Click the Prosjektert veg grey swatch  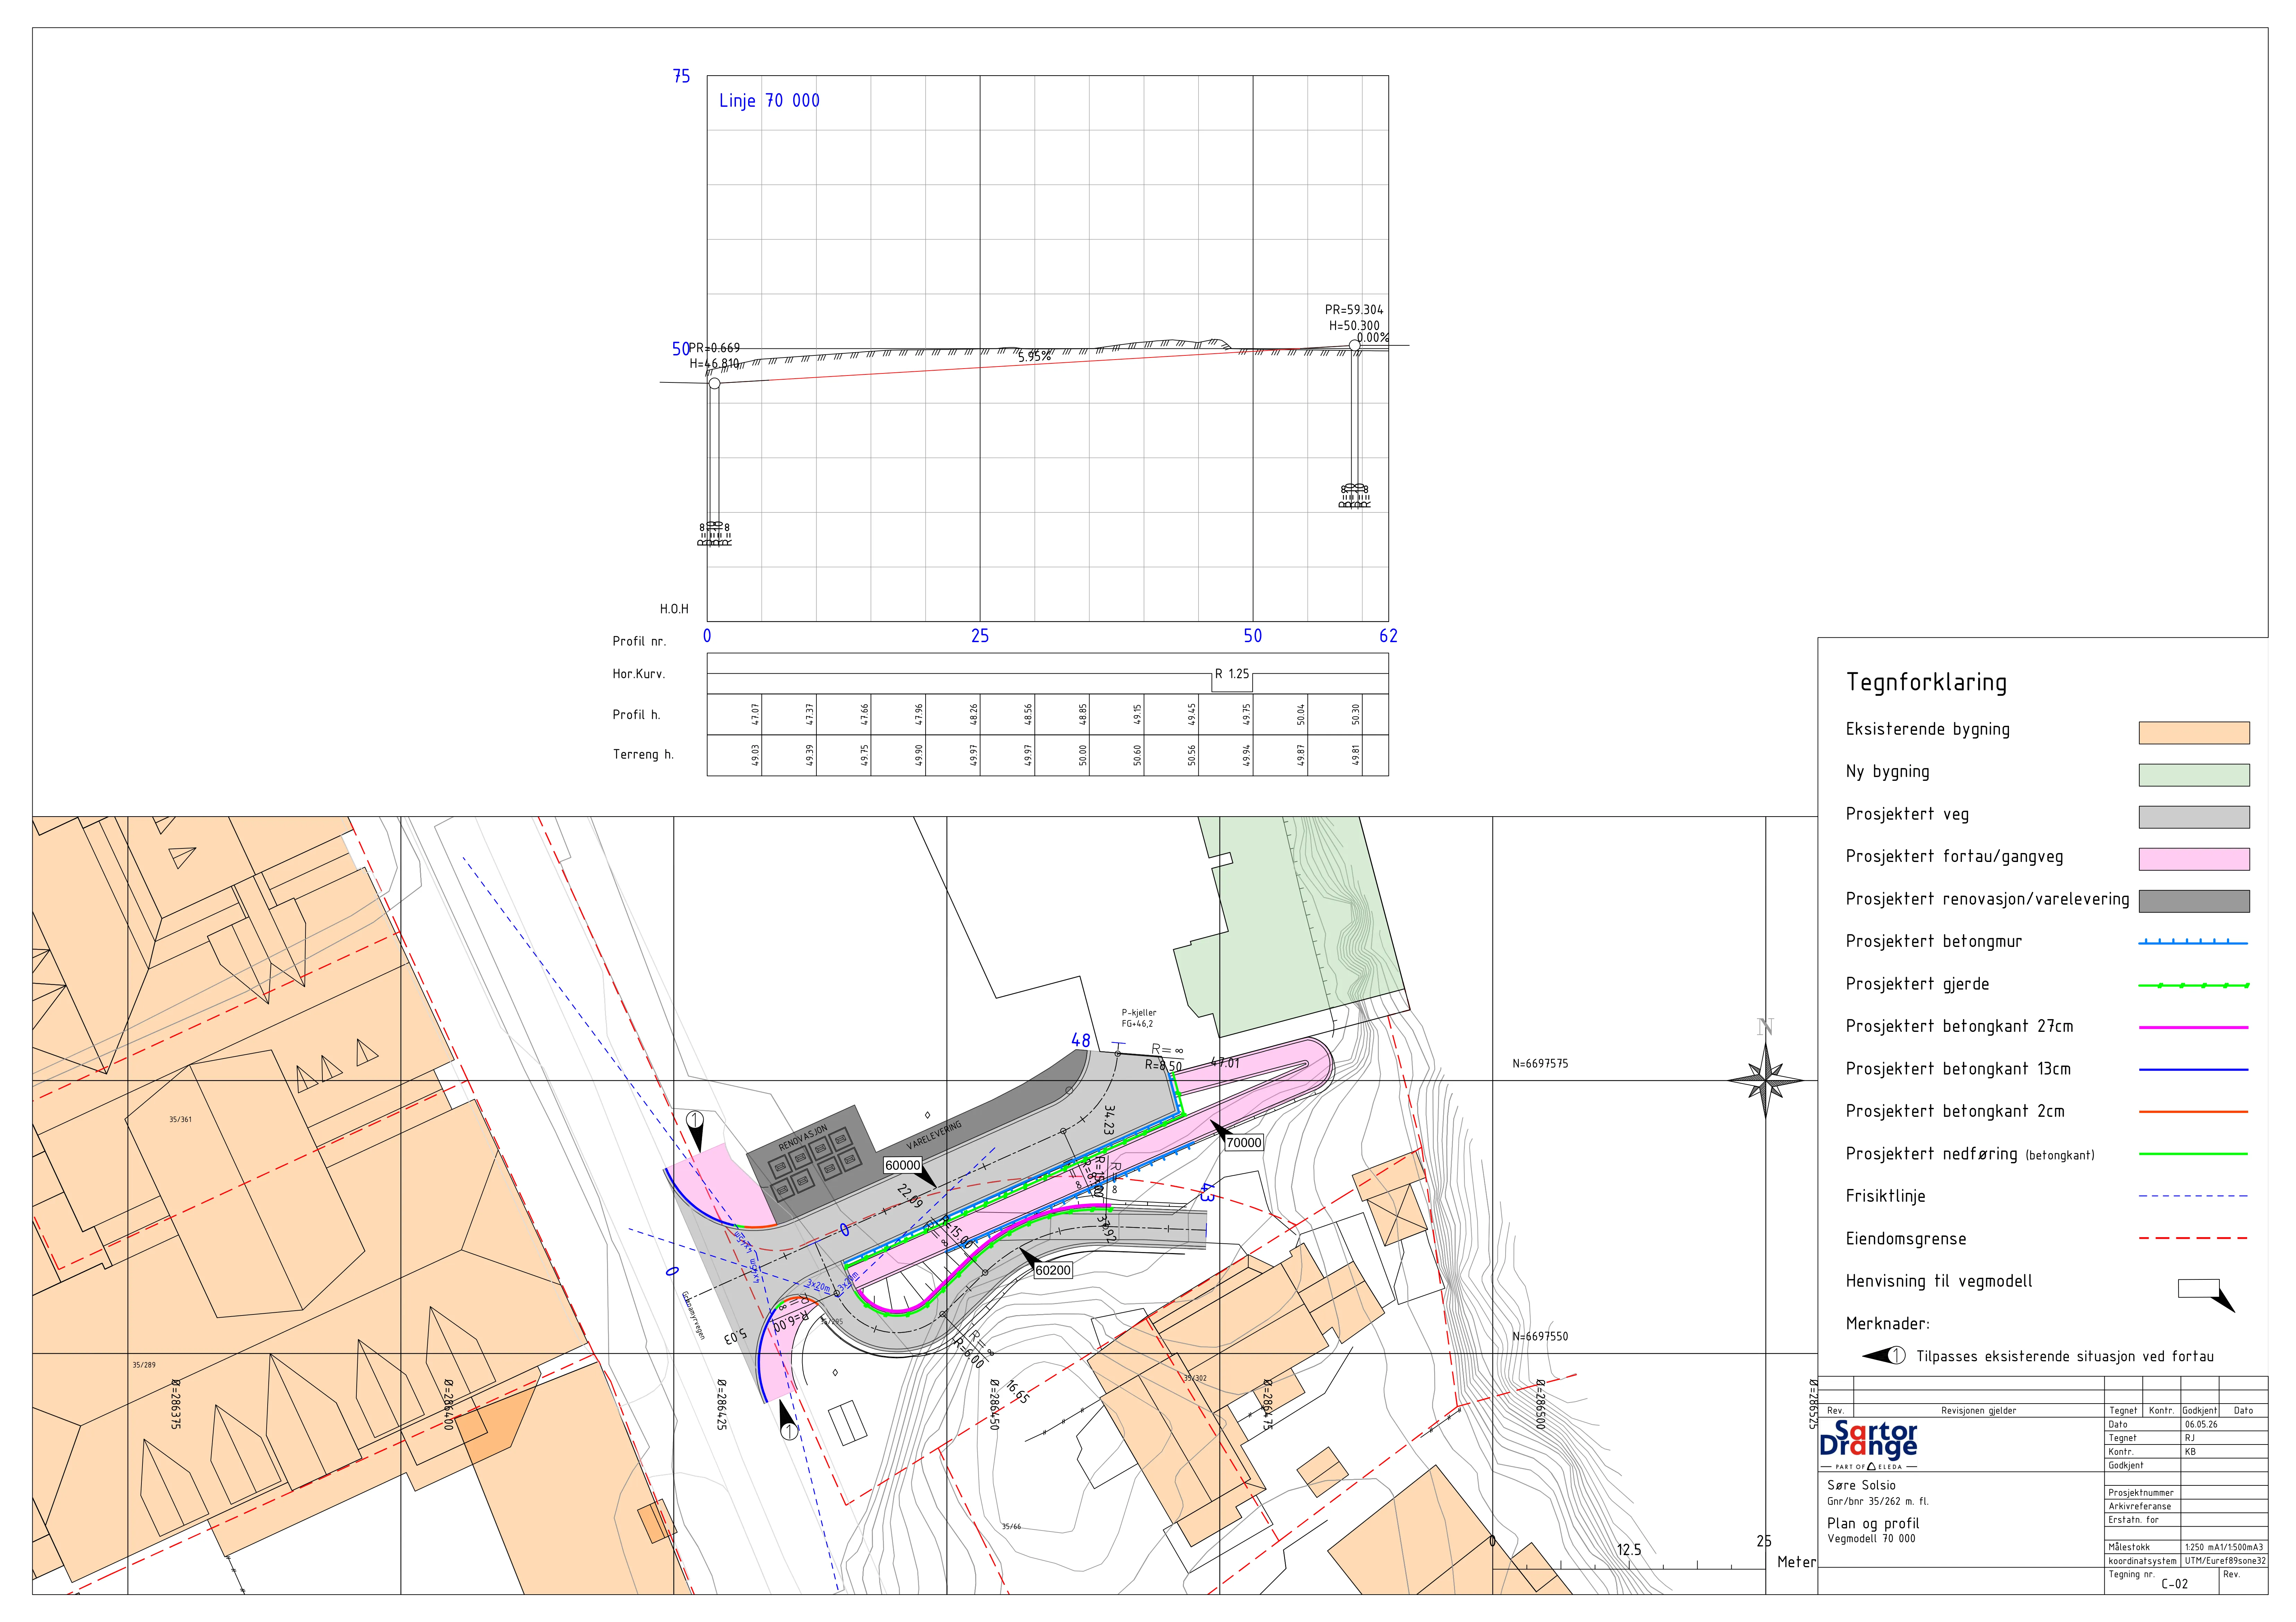[x=2194, y=817]
